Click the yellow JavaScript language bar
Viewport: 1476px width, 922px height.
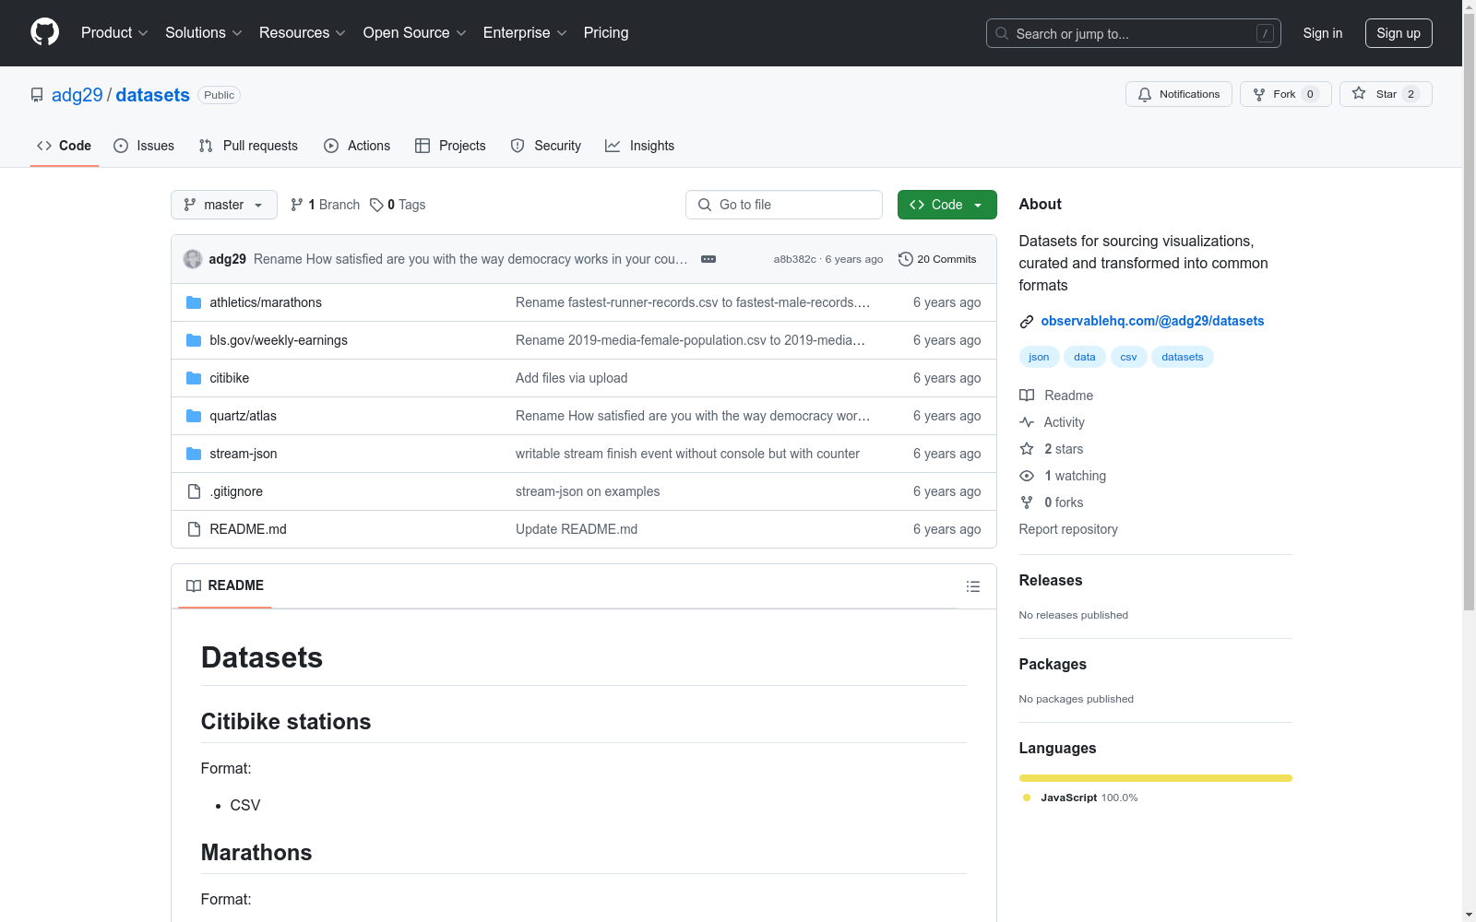1156,778
